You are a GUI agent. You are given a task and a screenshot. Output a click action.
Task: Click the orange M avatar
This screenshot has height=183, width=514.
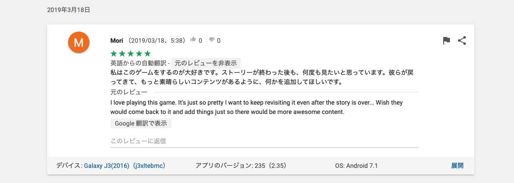point(79,43)
